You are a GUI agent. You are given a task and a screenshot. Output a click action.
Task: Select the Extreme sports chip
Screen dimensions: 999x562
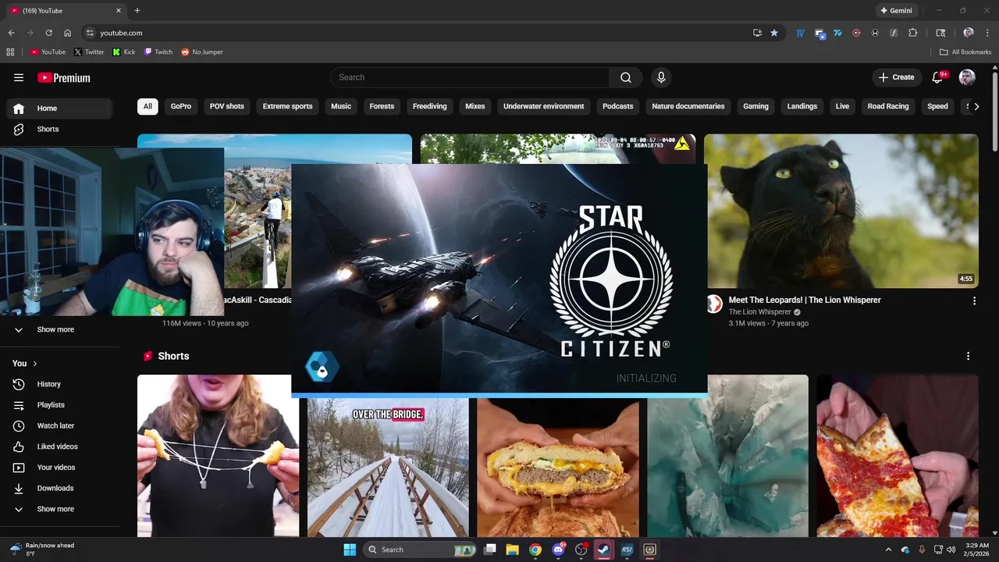287,106
